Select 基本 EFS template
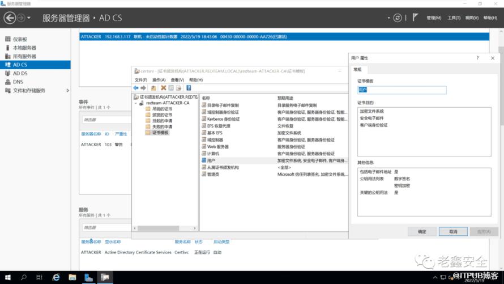504x284 pixels. [x=215, y=133]
